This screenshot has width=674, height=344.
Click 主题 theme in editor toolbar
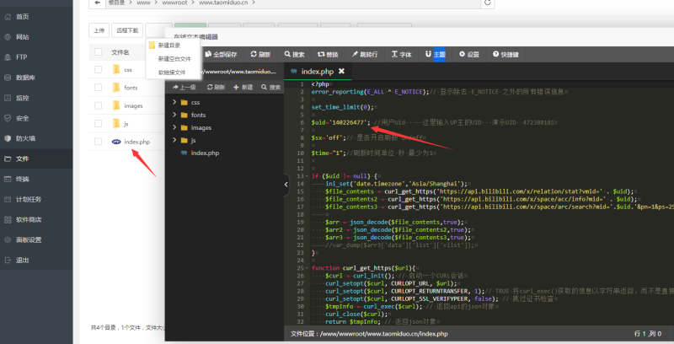coord(436,54)
